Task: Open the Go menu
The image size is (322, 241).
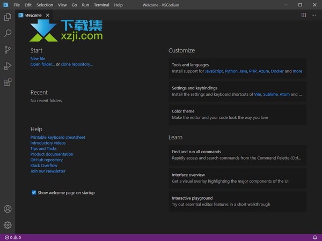Action: pos(74,5)
